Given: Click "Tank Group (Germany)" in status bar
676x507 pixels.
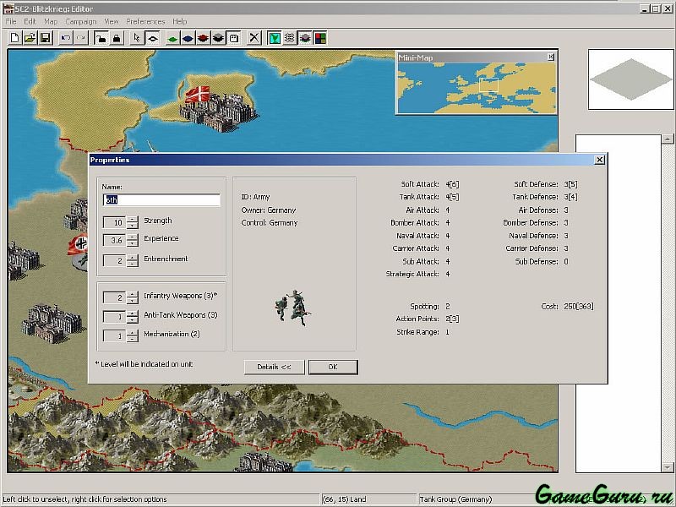Looking at the screenshot, I should tap(455, 499).
